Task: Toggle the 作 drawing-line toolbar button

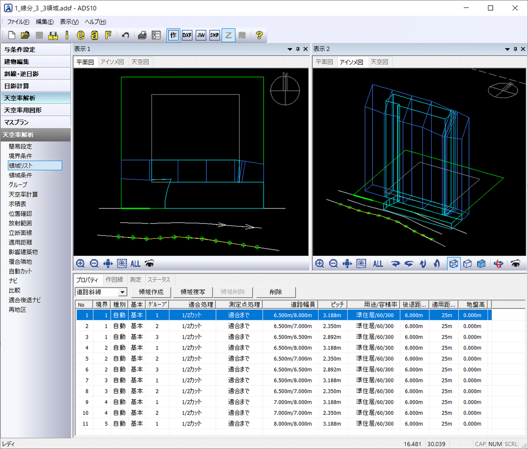Action: (173, 35)
